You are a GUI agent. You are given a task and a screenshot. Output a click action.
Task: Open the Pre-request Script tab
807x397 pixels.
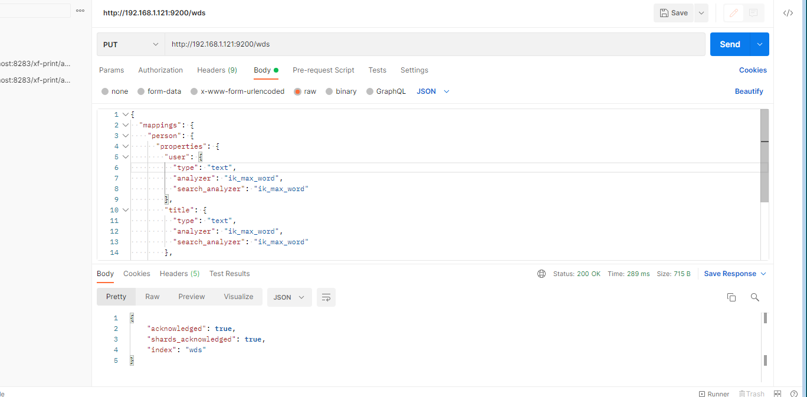323,70
